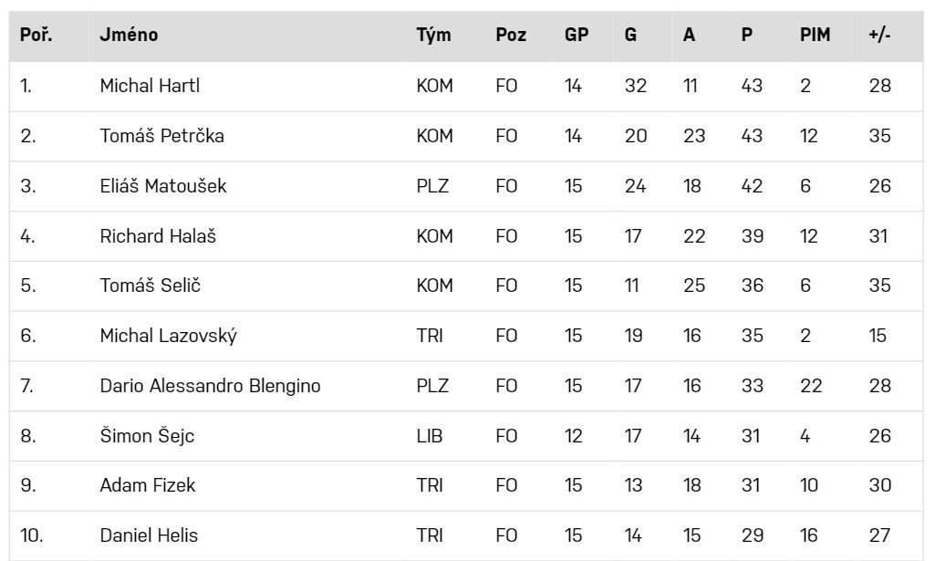Open Michal Hartl's player profile
The image size is (935, 561).
coord(150,87)
